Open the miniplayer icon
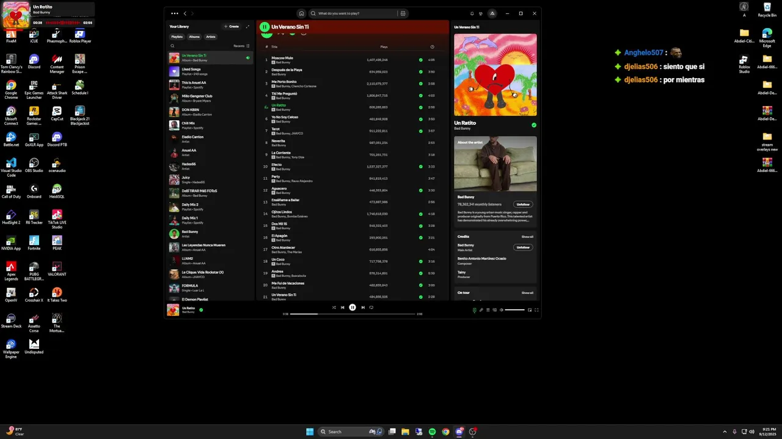The height and width of the screenshot is (439, 782). [530, 310]
